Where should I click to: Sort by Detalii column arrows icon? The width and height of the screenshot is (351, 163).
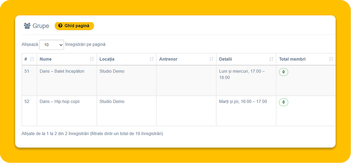tap(271, 59)
